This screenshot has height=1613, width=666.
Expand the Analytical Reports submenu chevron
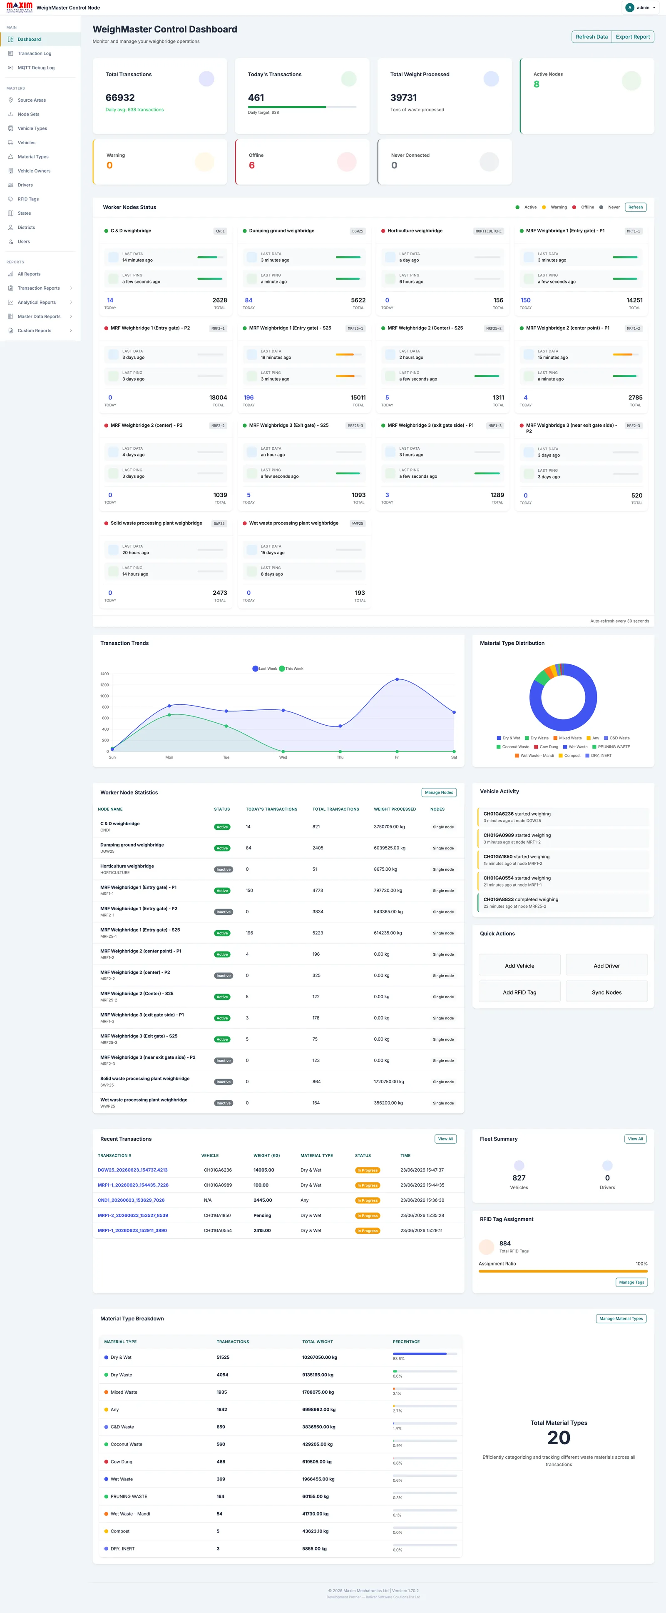click(x=71, y=303)
